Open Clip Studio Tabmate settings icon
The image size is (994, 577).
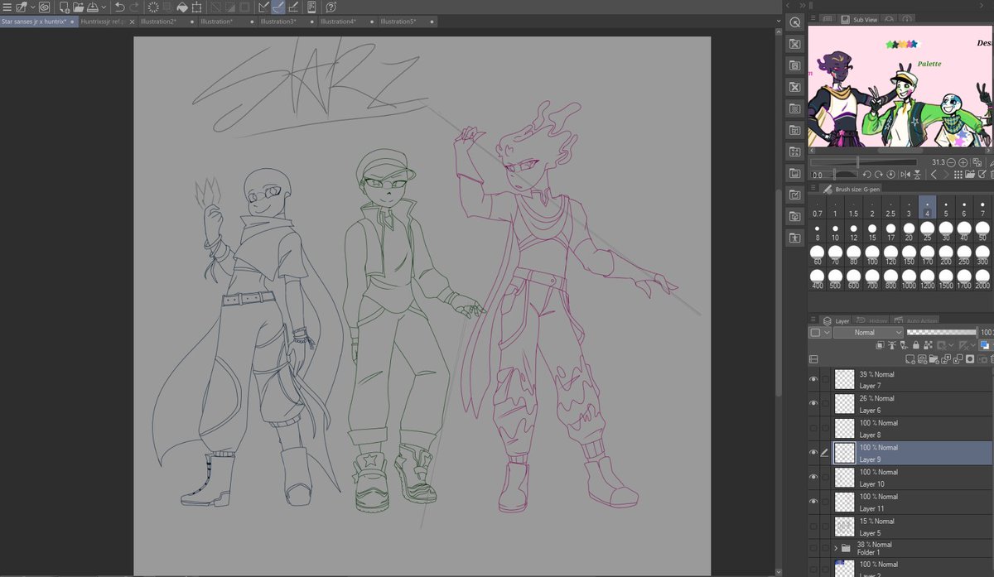pyautogui.click(x=311, y=7)
